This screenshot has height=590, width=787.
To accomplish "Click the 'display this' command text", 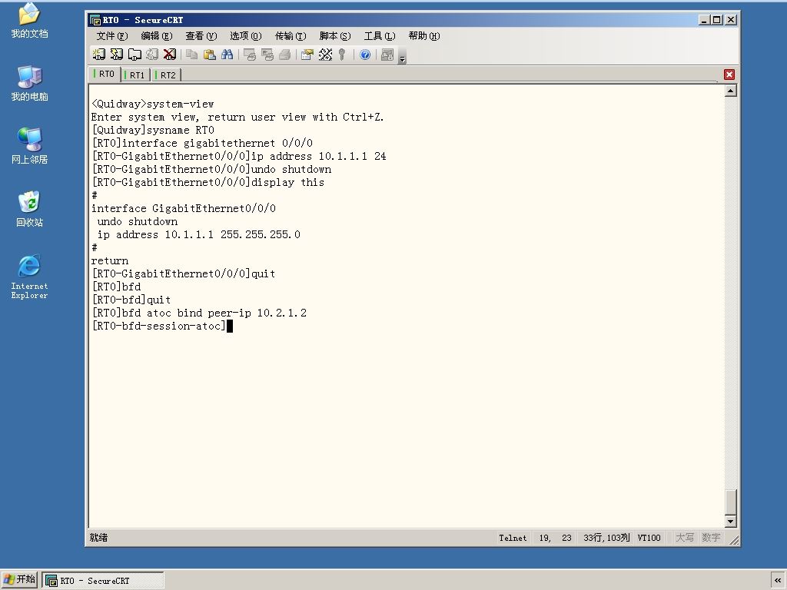I will pos(287,182).
